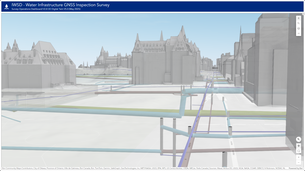Zoom out with the minus button
This screenshot has width=305, height=171.
tap(298, 162)
